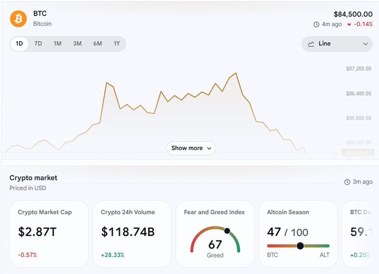Click the chevron on the Line dropdown
The height and width of the screenshot is (274, 379).
pyautogui.click(x=366, y=44)
